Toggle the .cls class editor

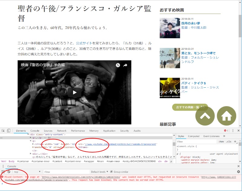pos(229,142)
